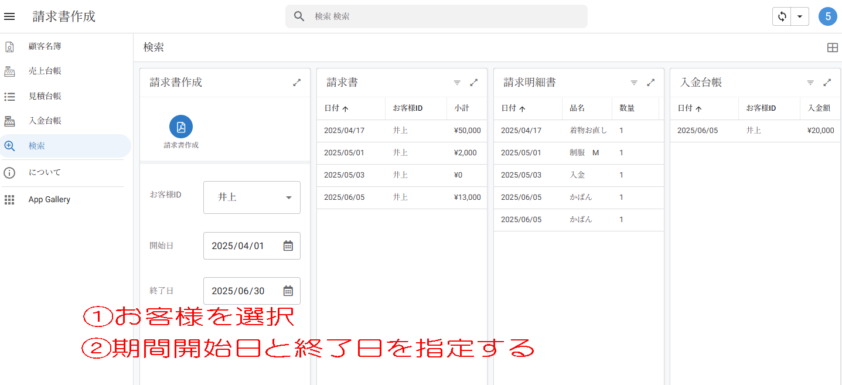
Task: Sort 請求書 table by 日付 column header
Action: [x=336, y=108]
